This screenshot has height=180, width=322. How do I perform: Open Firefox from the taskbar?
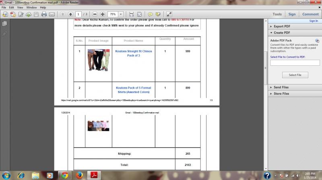[x=79, y=176]
